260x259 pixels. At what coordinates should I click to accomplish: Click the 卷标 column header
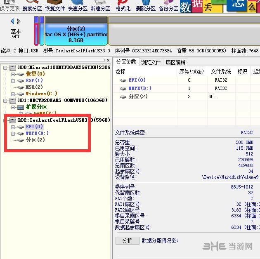145,71
